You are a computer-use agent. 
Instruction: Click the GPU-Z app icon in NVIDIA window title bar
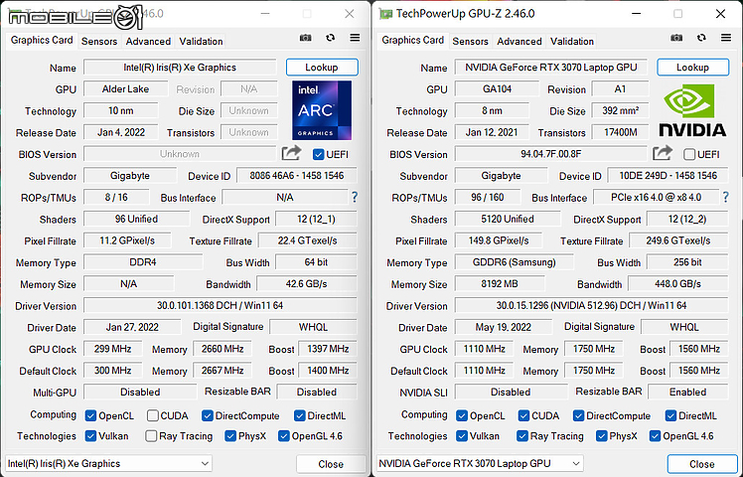coord(386,14)
